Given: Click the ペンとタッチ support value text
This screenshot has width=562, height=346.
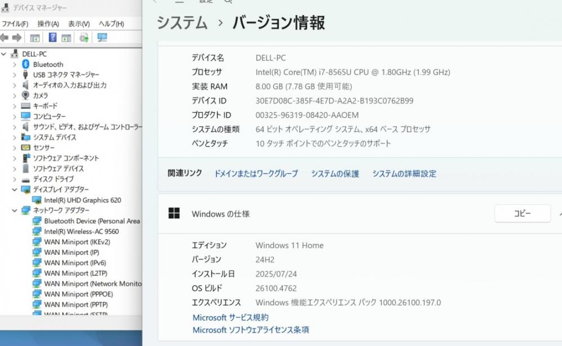Looking at the screenshot, I should coord(323,143).
